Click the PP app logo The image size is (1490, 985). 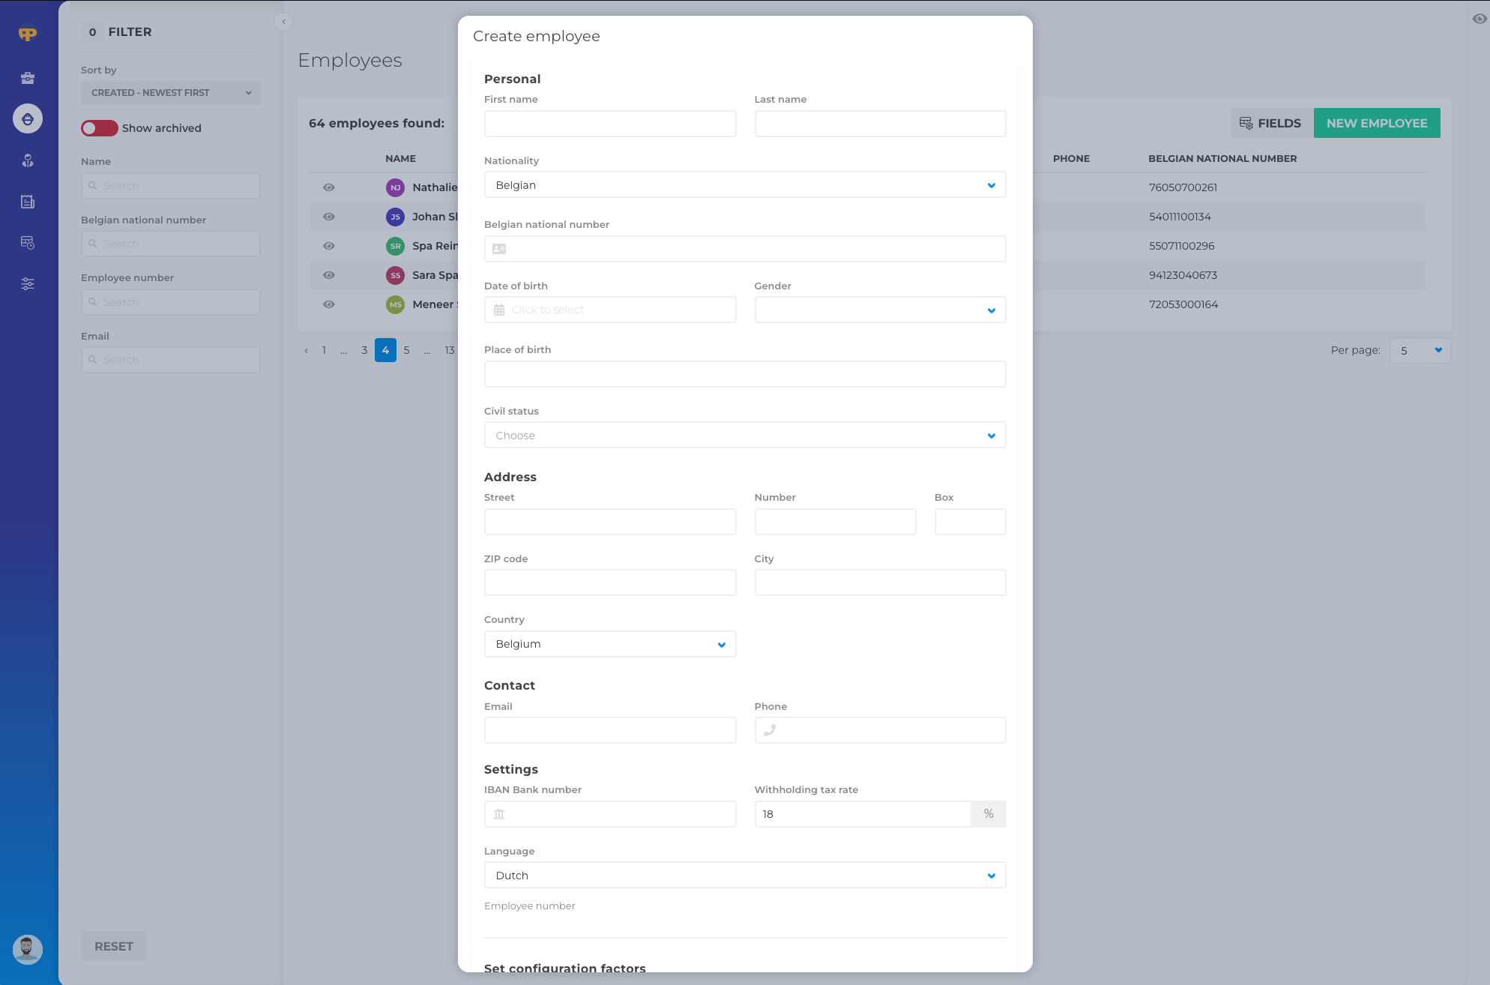pyautogui.click(x=28, y=34)
